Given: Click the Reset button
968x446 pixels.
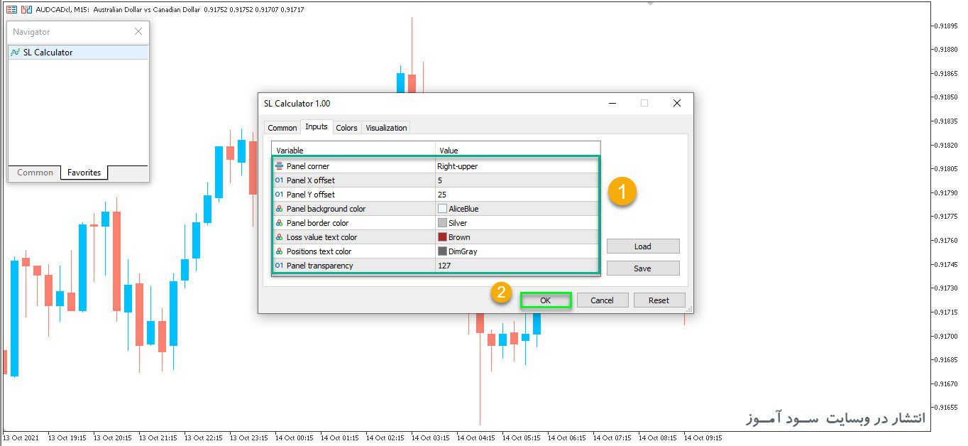Looking at the screenshot, I should click(659, 300).
